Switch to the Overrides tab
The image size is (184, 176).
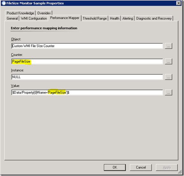[44, 13]
